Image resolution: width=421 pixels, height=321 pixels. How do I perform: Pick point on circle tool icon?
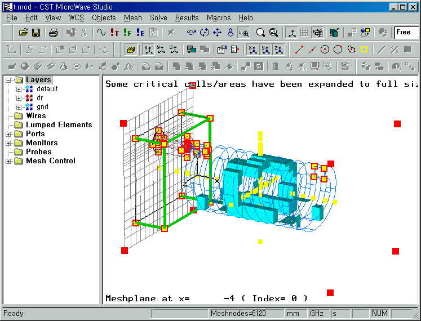(x=338, y=50)
